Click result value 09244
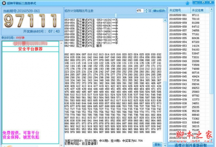Viewport: 216px width, 147px height. click(x=195, y=84)
